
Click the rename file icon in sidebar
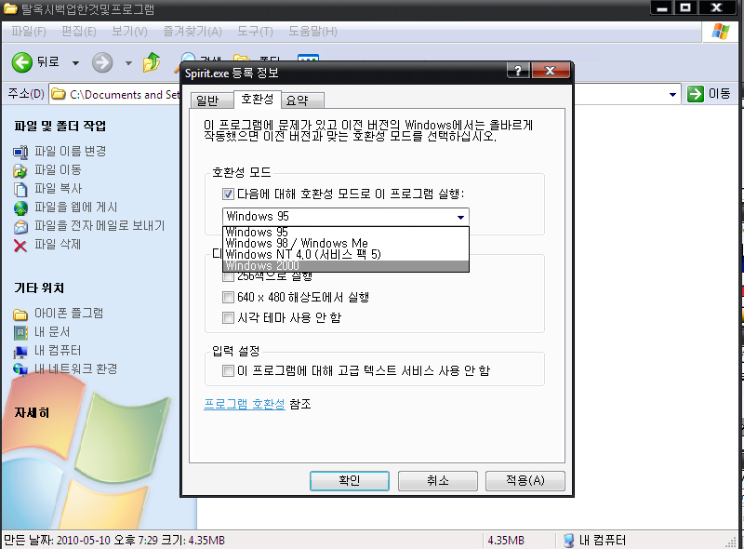[20, 152]
